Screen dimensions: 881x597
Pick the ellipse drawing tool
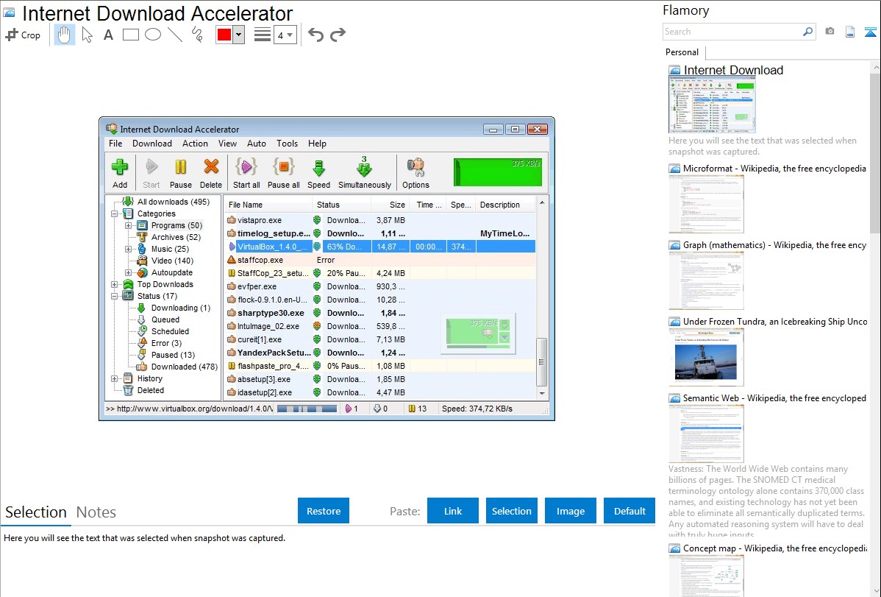(152, 35)
